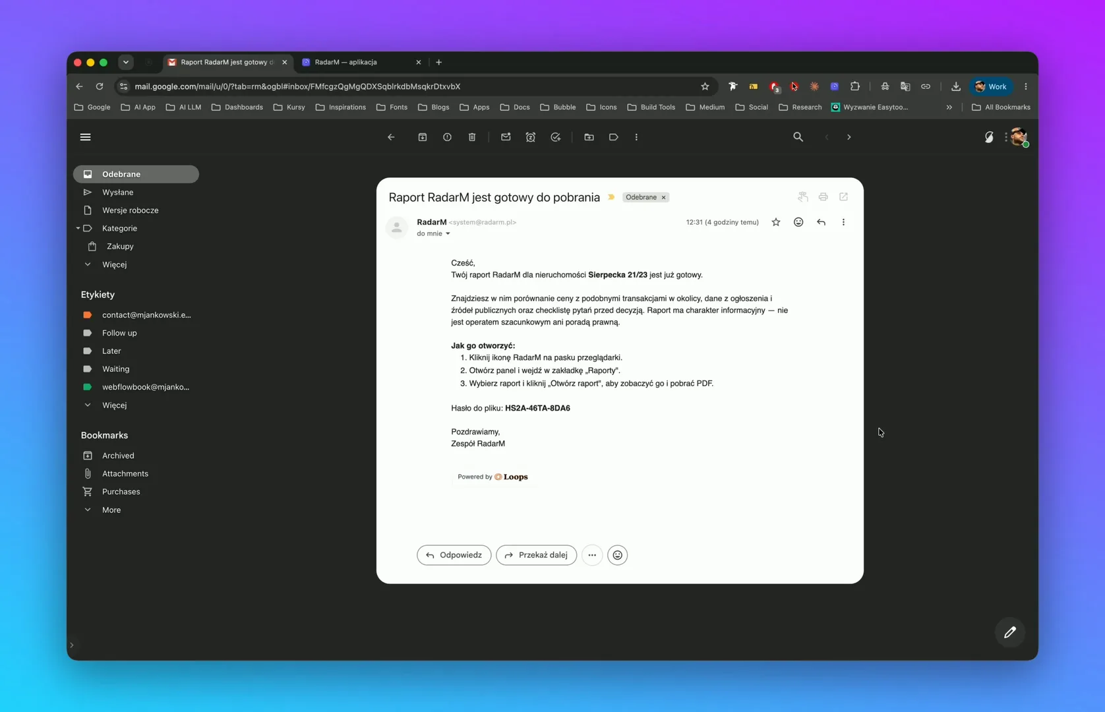Open Gmail search
Screen dimensions: 1105x712
coord(798,137)
